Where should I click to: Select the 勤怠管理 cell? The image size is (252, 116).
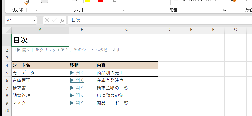click(40, 95)
